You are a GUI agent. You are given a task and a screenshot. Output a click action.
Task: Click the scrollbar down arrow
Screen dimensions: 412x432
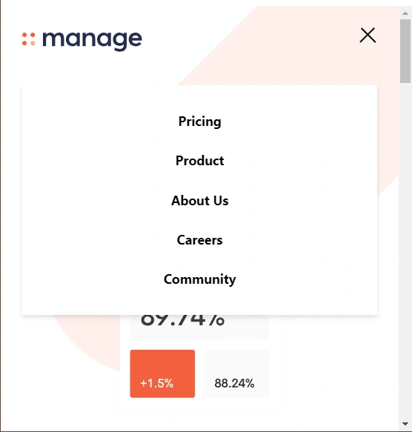[405, 423]
